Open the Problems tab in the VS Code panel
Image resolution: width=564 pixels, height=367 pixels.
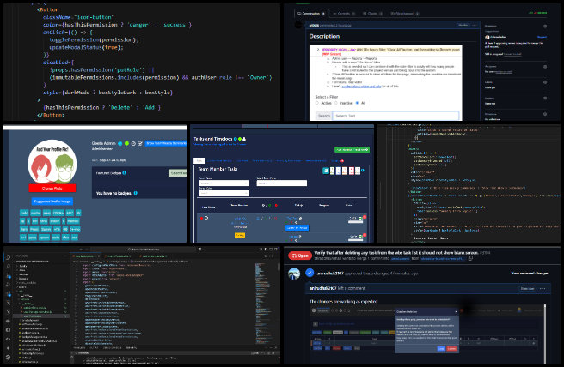tap(80, 347)
